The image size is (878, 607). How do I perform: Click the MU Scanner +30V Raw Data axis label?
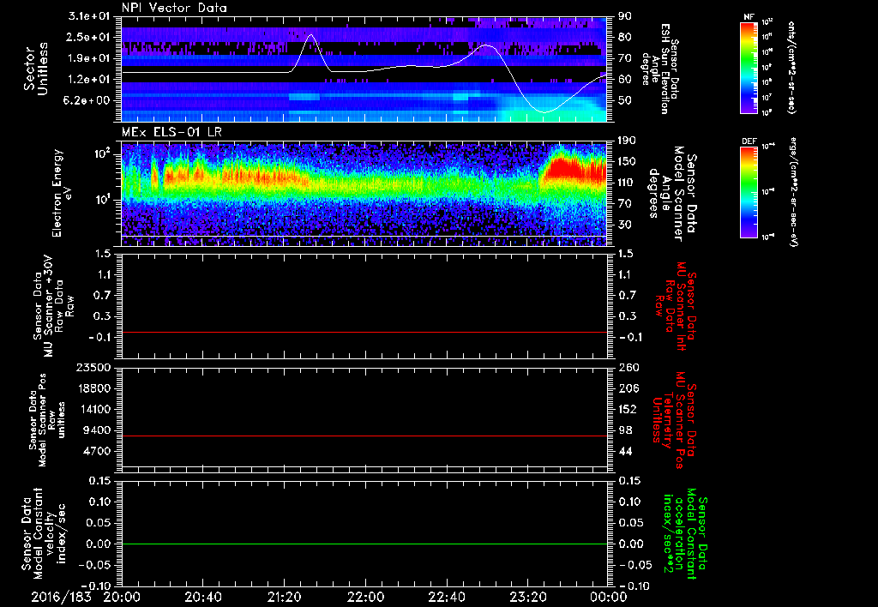click(53, 306)
